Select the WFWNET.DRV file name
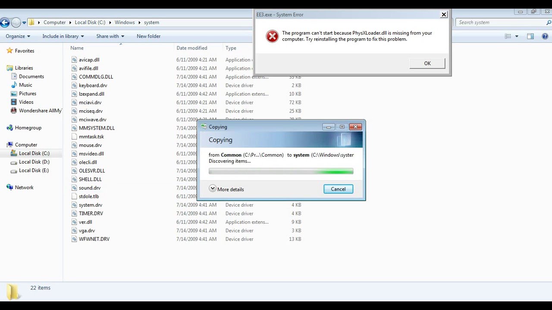Viewport: 552px width, 310px height. point(94,239)
